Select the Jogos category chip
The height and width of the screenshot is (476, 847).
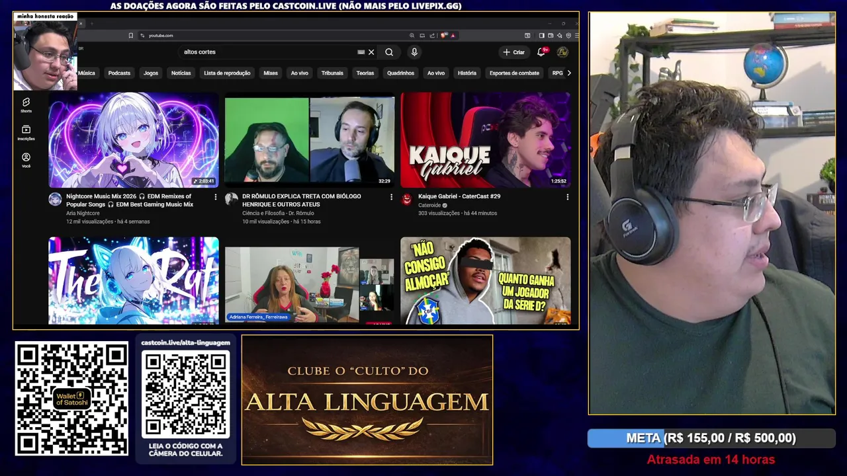click(x=151, y=73)
